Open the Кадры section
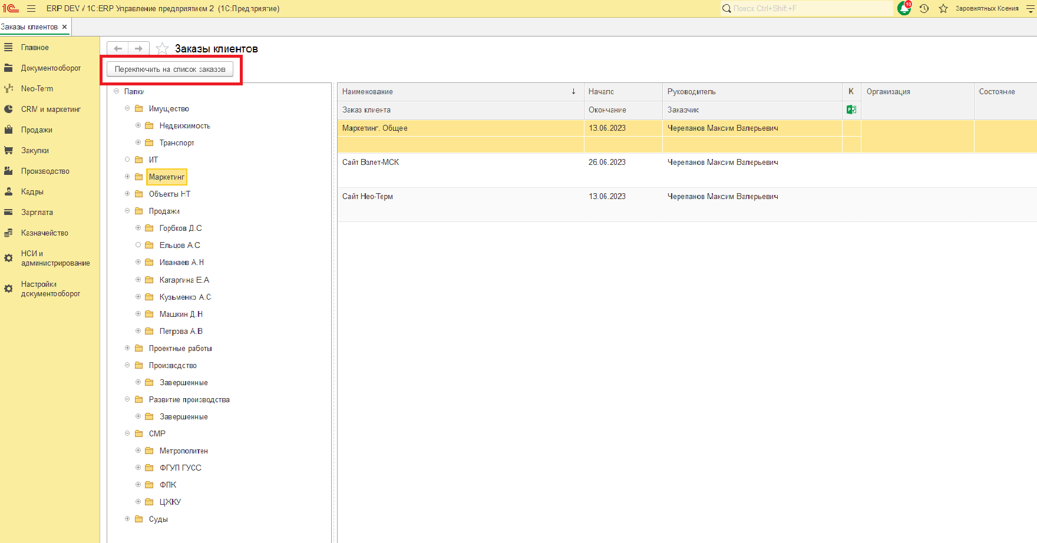This screenshot has height=543, width=1037. point(32,191)
